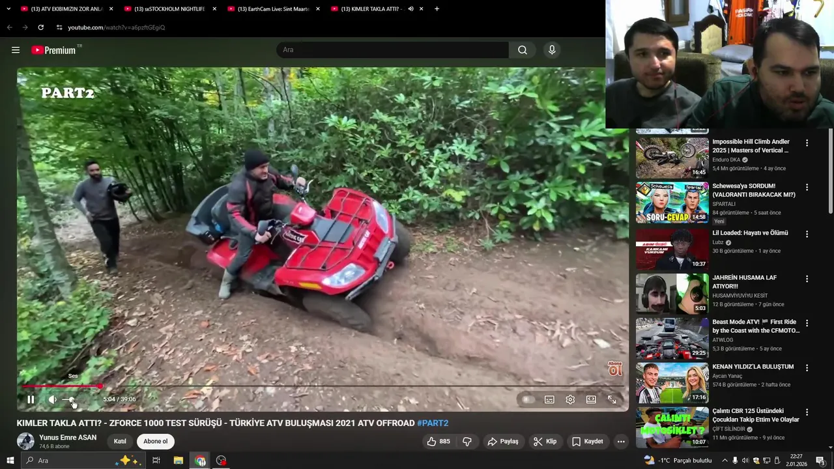The image size is (834, 469).
Task: Create a clip with Klip button
Action: coord(545,442)
